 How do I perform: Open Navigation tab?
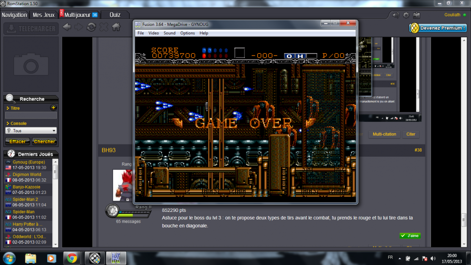pos(15,15)
